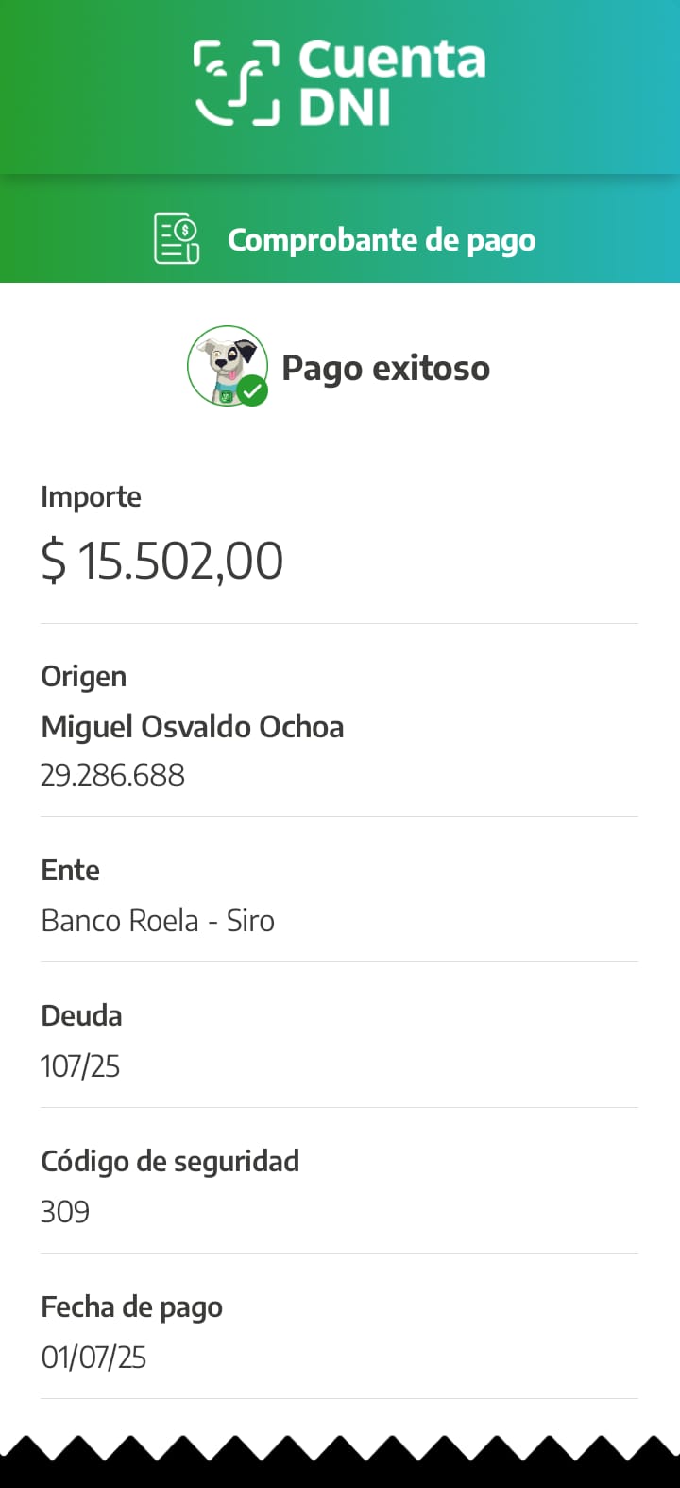The width and height of the screenshot is (680, 1488).
Task: Click the receipt icon beside Comprobante de pago
Action: pyautogui.click(x=177, y=238)
